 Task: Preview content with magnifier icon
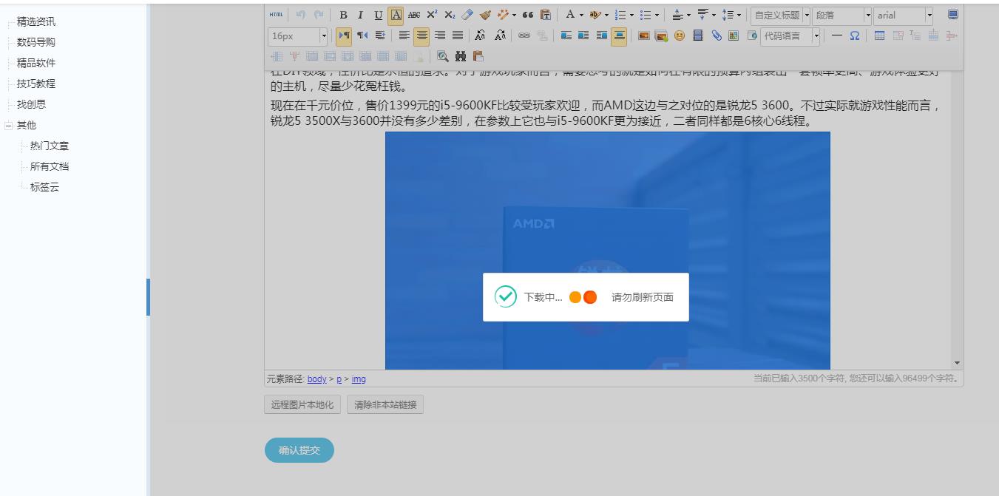443,56
